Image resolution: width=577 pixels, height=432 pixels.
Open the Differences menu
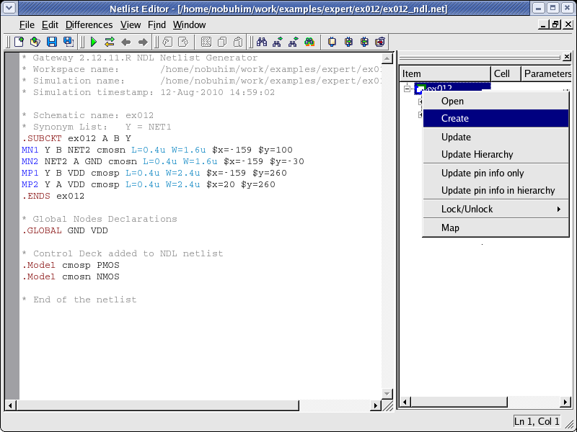pos(89,24)
